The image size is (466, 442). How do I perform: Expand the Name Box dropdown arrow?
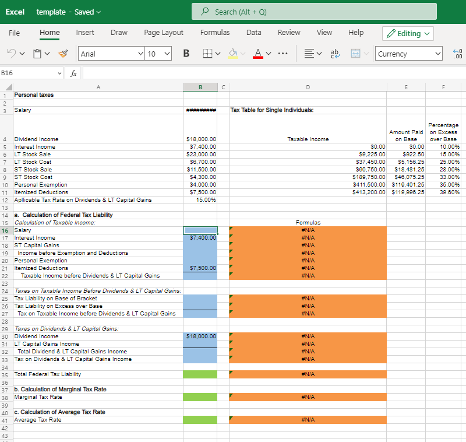click(59, 73)
